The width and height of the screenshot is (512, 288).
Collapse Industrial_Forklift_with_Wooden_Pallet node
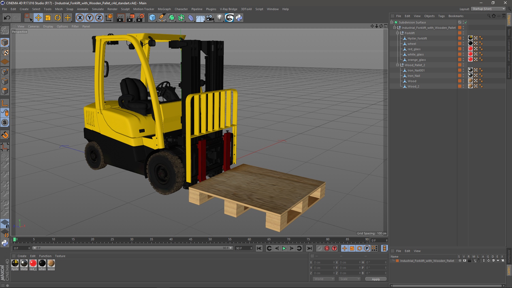(x=395, y=28)
